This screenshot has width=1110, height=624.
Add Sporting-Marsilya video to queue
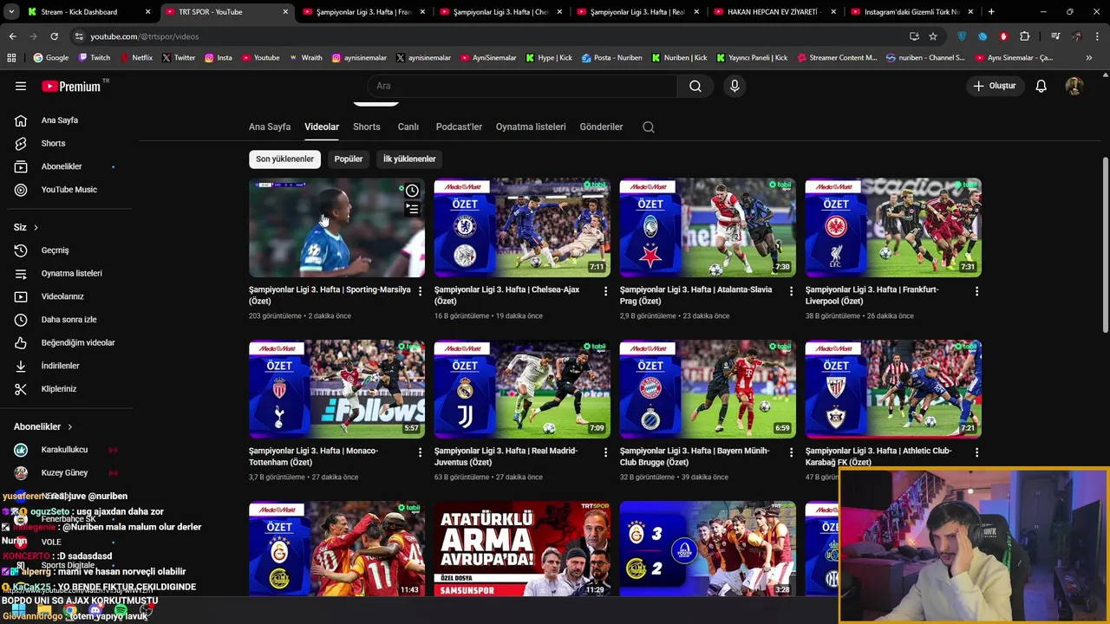tap(412, 209)
